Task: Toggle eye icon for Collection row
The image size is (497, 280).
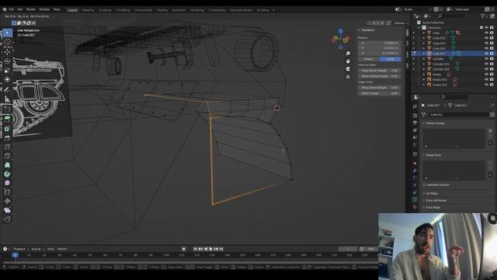Action: click(486, 28)
